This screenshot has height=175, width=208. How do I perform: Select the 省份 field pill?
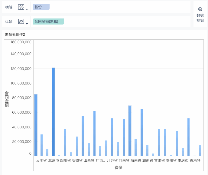click(x=41, y=7)
